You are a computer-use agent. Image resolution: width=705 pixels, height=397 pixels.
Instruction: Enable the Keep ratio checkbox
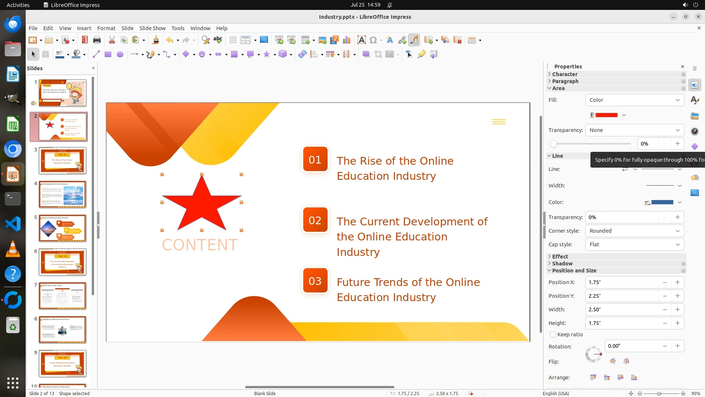pyautogui.click(x=553, y=335)
